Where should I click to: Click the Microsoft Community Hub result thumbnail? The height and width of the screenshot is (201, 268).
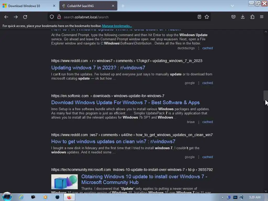point(64,182)
